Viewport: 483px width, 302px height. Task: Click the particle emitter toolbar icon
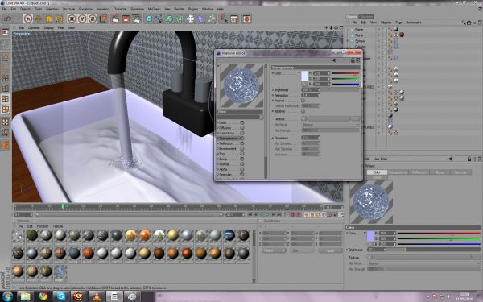pyautogui.click(x=211, y=19)
